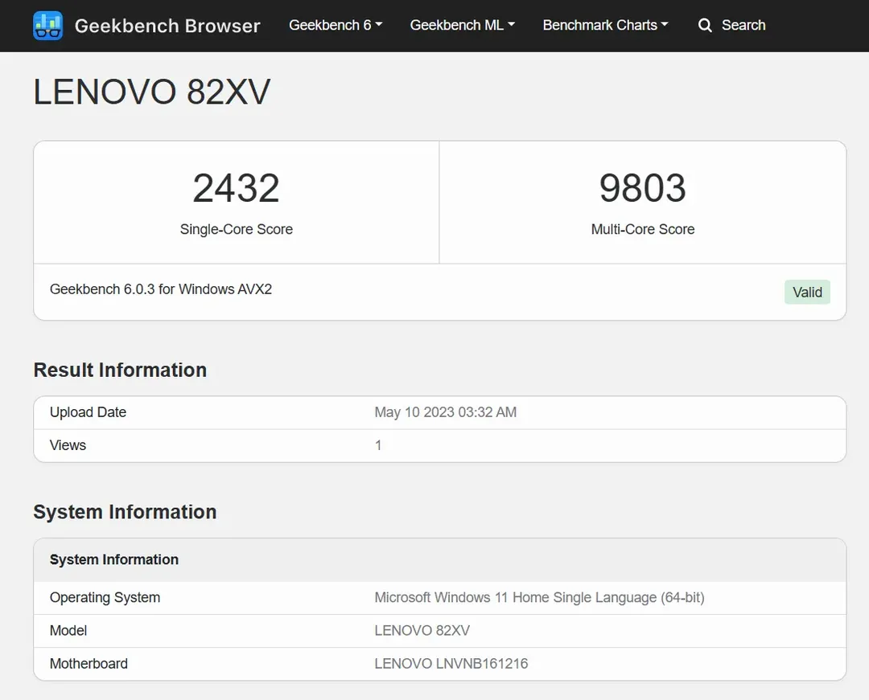Click the Multi-Core Score label
The width and height of the screenshot is (869, 700).
642,229
